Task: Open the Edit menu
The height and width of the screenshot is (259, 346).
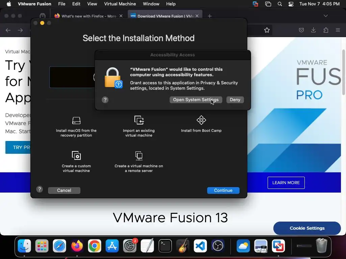Action: coord(76,4)
